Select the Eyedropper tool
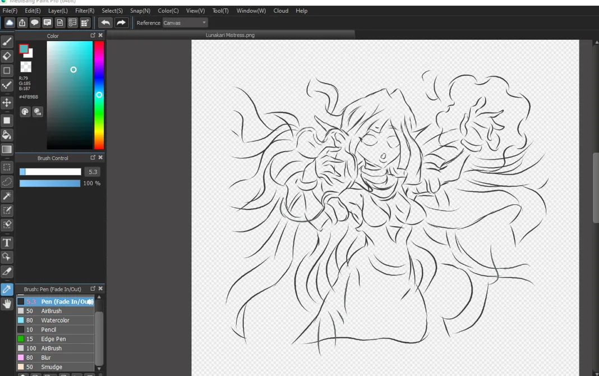Viewport: 599px width, 376px height. click(7, 290)
